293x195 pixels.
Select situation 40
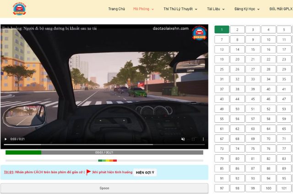(269, 89)
